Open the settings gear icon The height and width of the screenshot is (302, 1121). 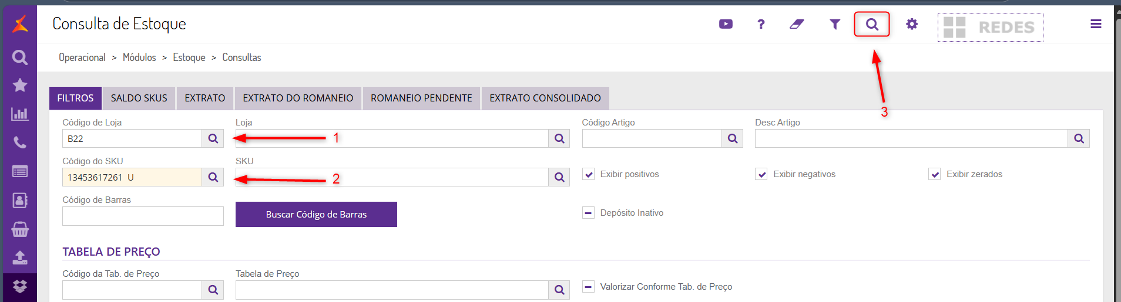pos(911,24)
